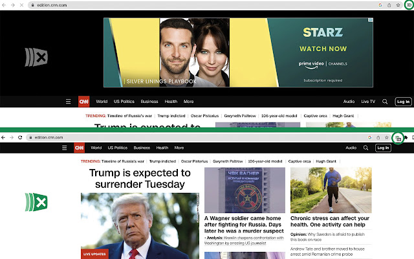Expand More in the top navbar
This screenshot has width=414, height=259.
(188, 102)
